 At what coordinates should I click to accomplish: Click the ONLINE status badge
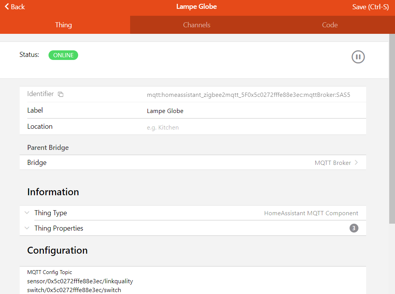[63, 55]
